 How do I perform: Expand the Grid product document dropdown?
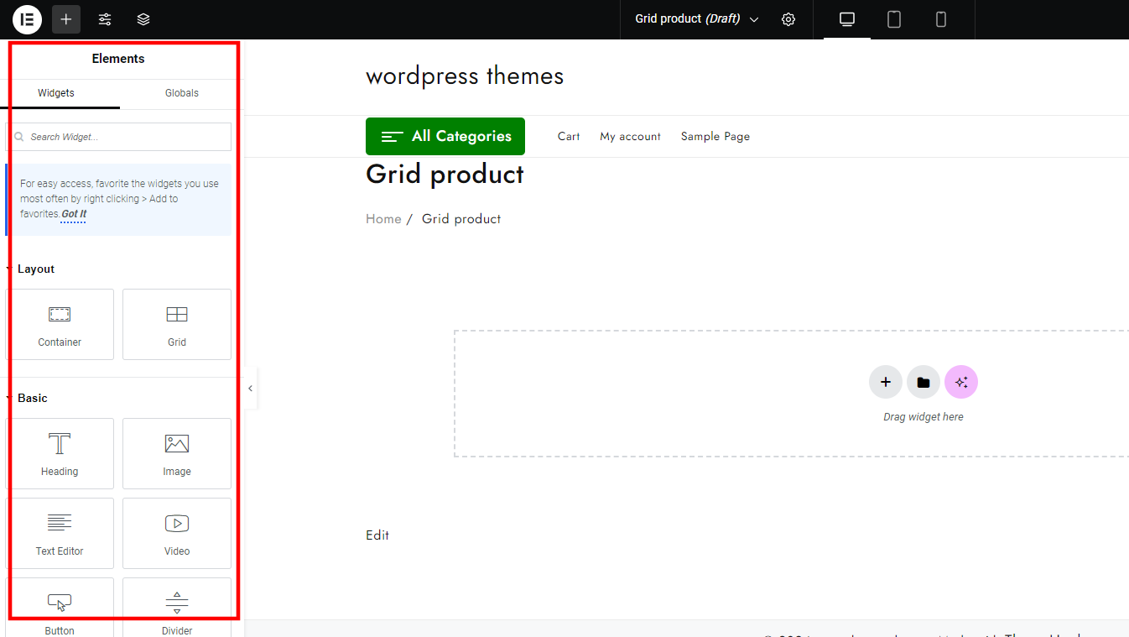click(753, 19)
